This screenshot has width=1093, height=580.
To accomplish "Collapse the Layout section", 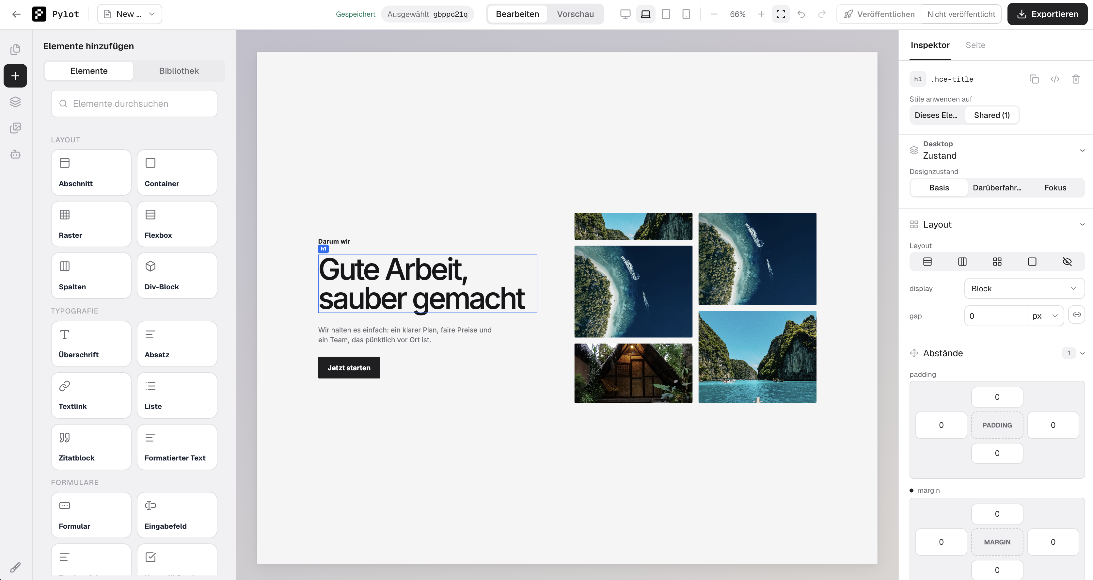I will 1083,224.
